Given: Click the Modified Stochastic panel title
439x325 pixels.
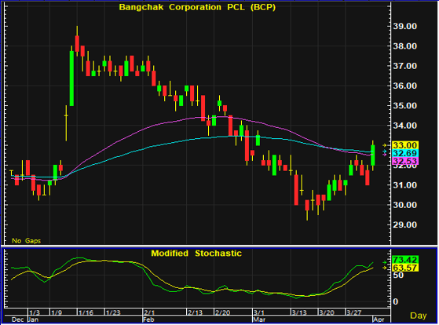Looking at the screenshot, I should (196, 254).
